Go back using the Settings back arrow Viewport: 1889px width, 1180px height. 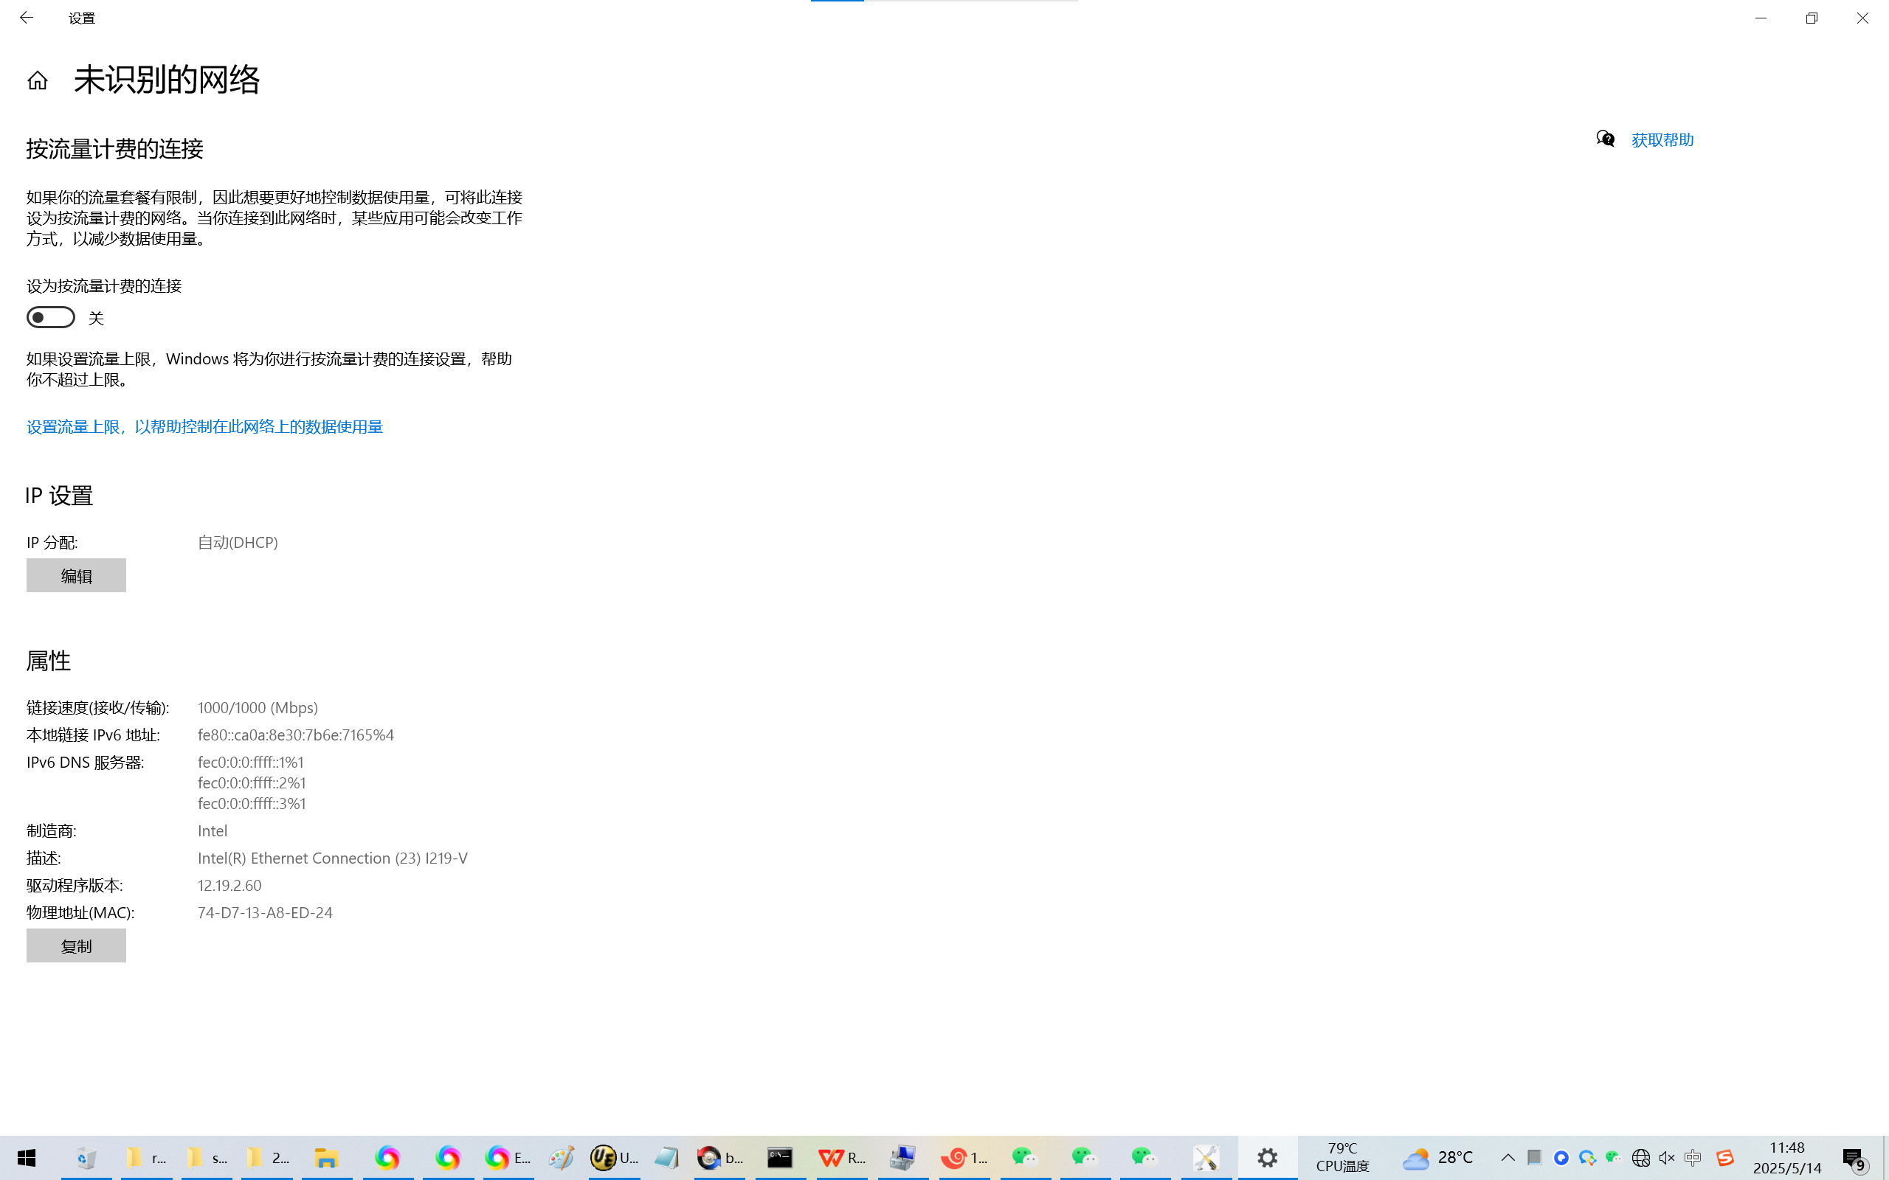pyautogui.click(x=27, y=17)
